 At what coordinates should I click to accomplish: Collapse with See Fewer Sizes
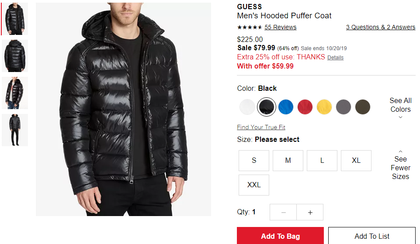point(400,165)
